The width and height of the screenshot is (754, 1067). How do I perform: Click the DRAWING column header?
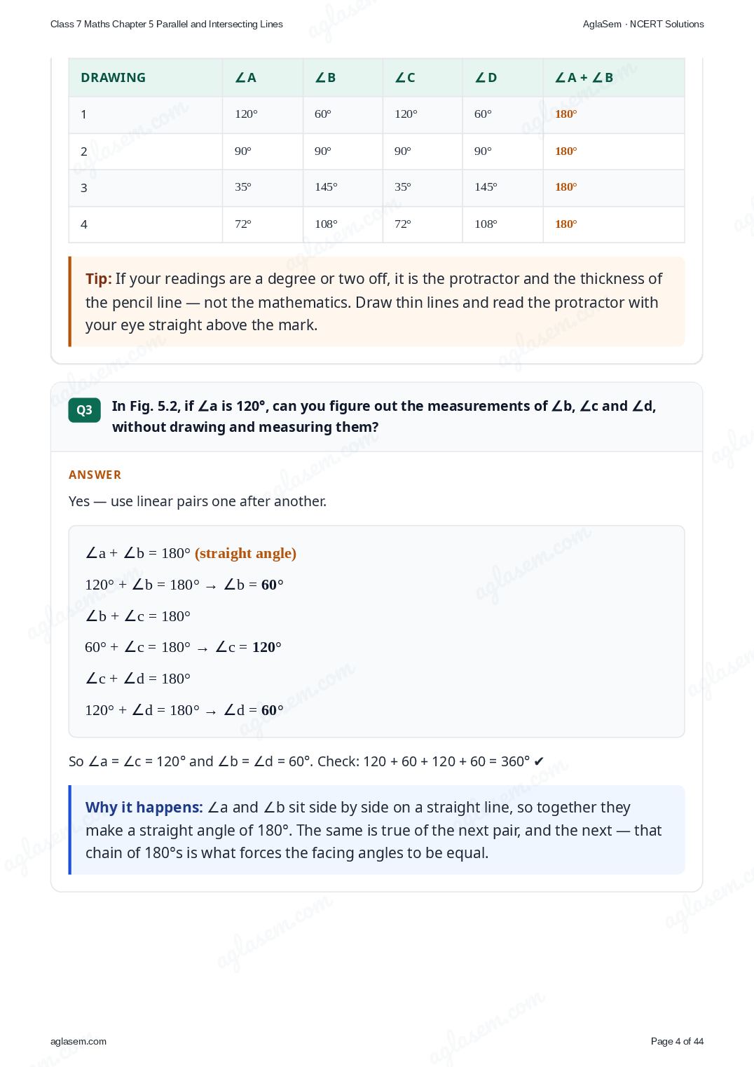coord(114,78)
